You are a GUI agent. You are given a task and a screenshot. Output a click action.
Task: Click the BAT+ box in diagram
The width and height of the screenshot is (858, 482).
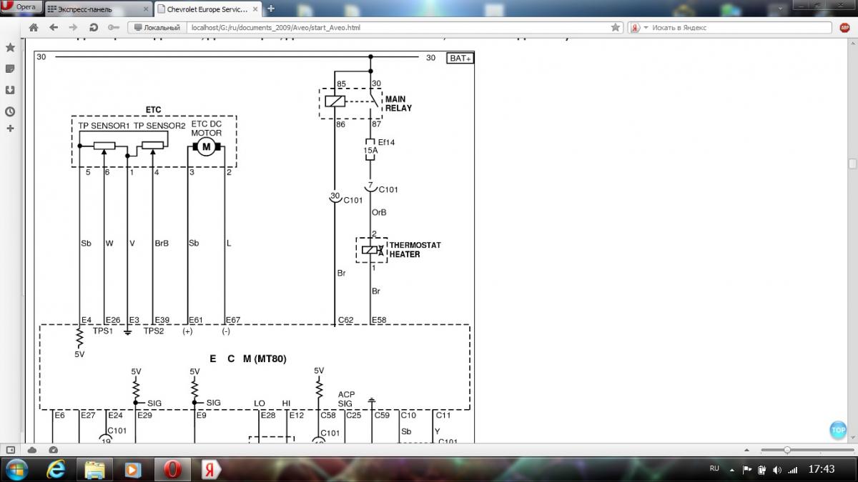pyautogui.click(x=460, y=58)
